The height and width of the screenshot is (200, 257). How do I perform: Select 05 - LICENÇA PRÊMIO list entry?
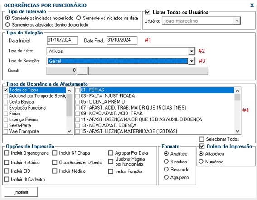point(103,102)
